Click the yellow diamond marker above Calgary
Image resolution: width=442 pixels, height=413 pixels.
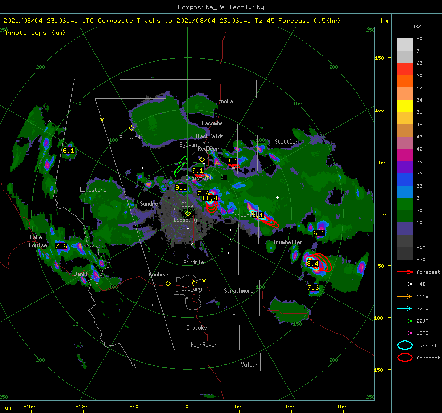tap(194, 283)
